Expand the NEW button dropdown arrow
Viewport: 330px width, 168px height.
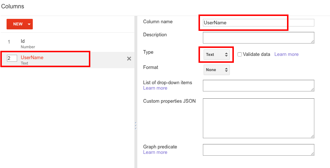(29, 24)
